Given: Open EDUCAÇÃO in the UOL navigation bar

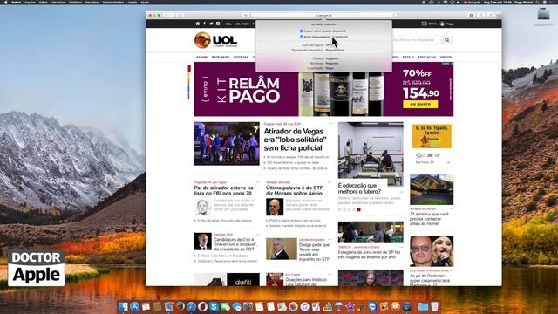Looking at the screenshot, I should [x=426, y=57].
